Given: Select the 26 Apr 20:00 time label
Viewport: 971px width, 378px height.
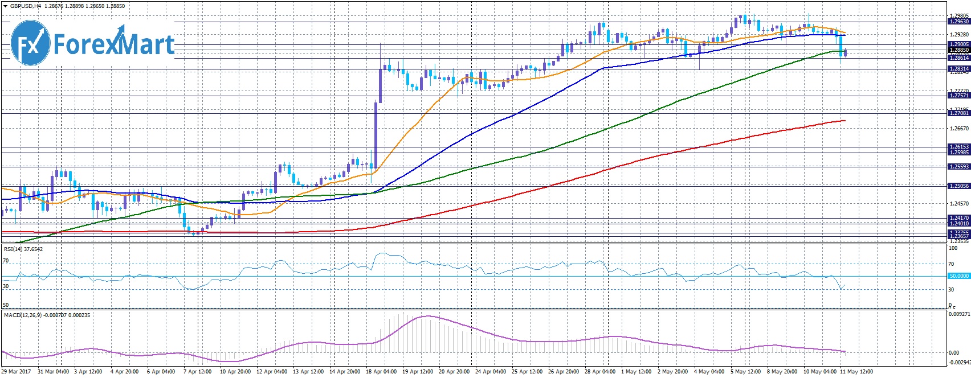Looking at the screenshot, I should pyautogui.click(x=564, y=372).
